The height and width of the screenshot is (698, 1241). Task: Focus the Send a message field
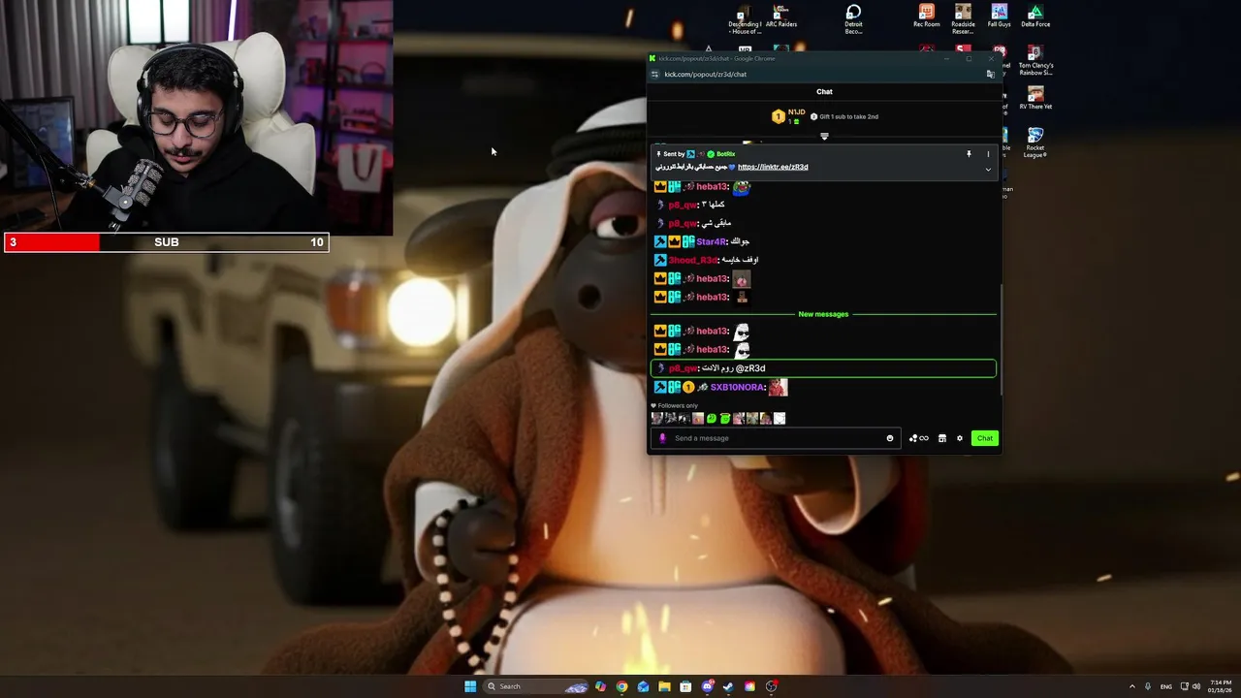tap(777, 438)
